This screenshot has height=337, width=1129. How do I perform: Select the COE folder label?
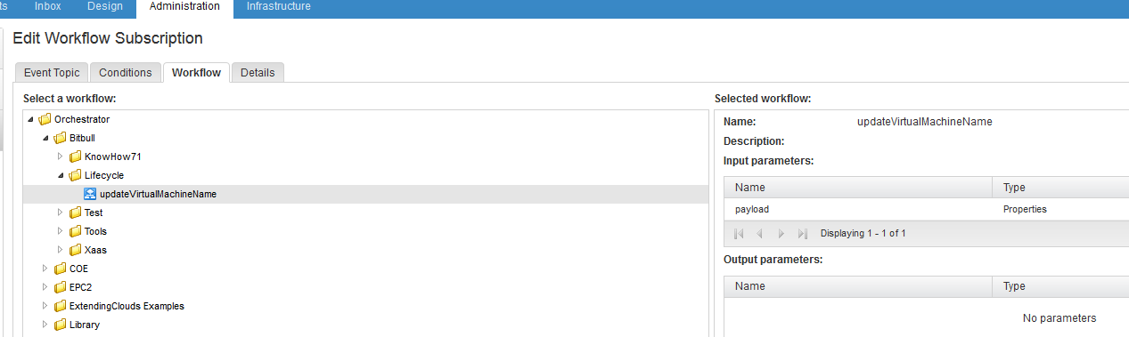point(78,269)
